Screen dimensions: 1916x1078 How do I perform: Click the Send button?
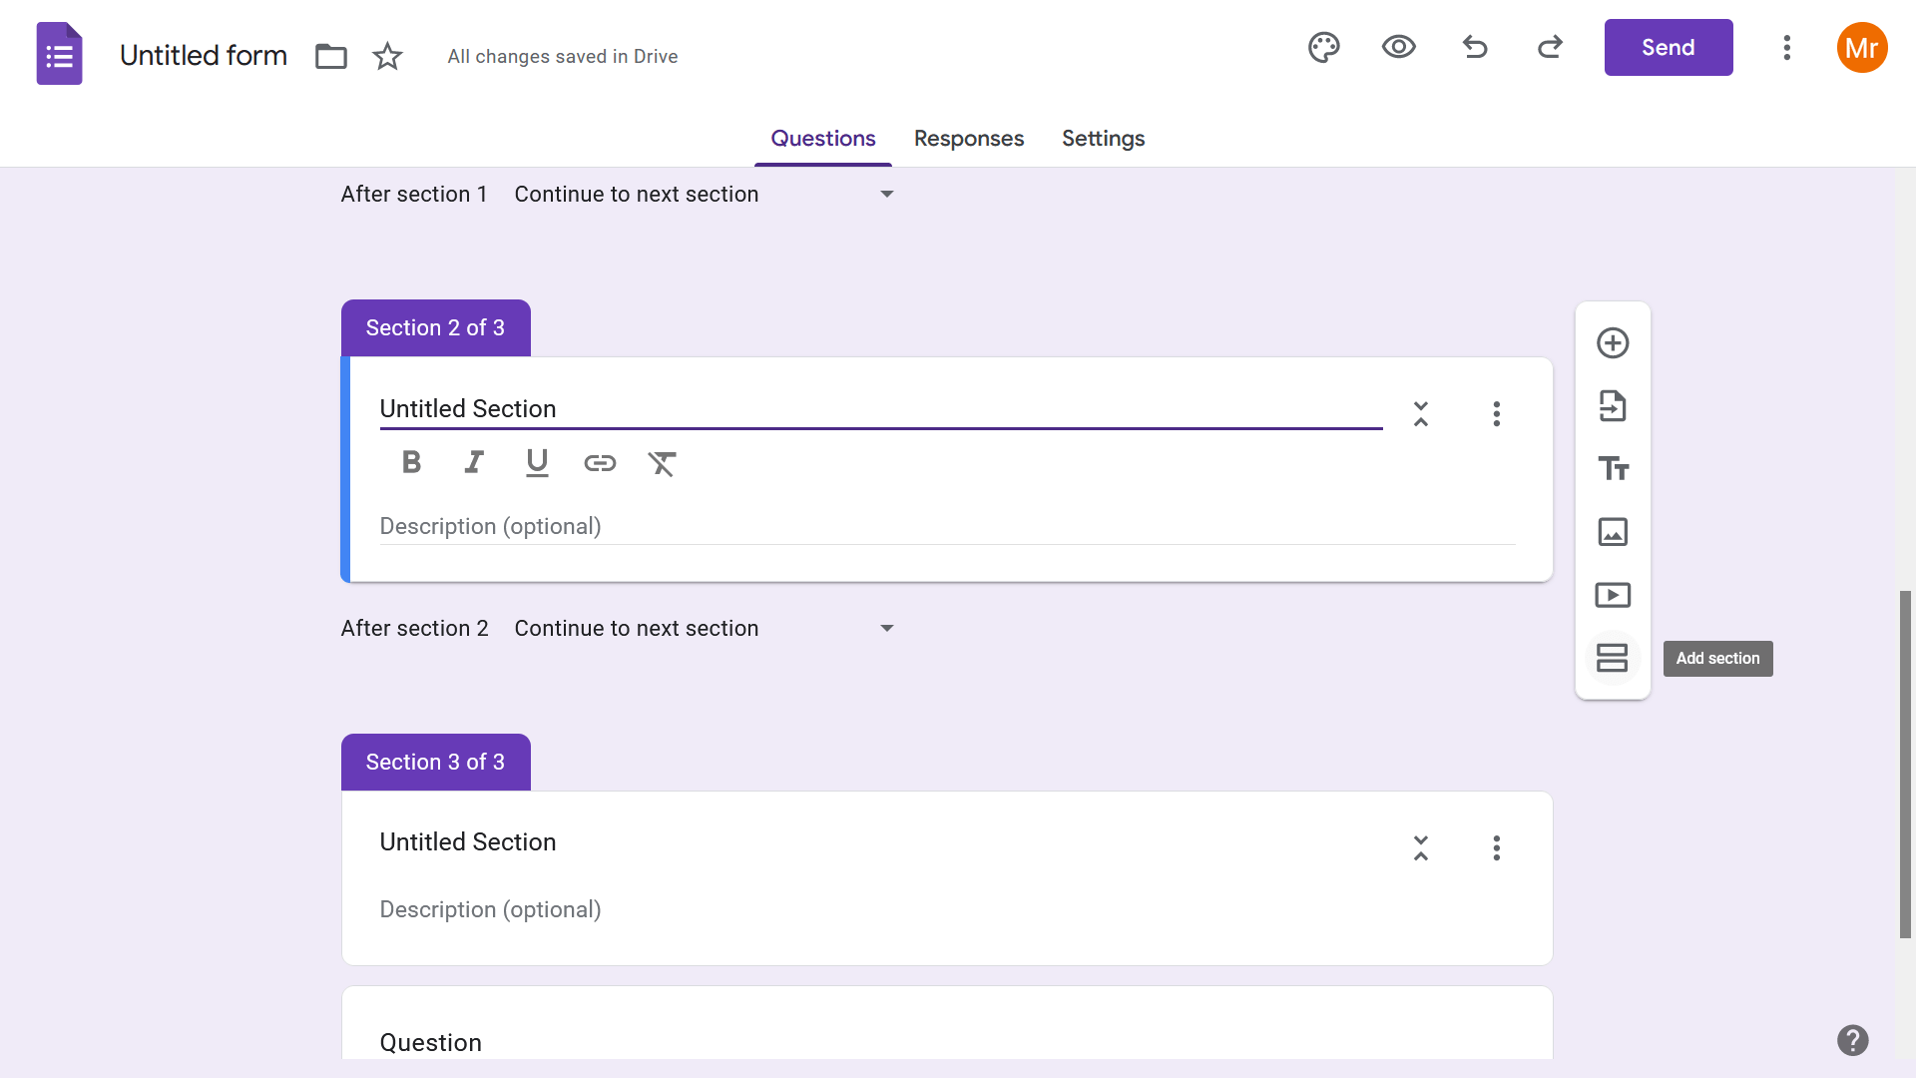click(1668, 47)
